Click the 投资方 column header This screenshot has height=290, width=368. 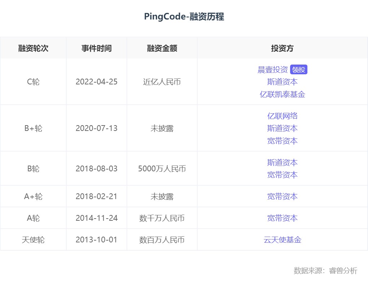coord(282,48)
